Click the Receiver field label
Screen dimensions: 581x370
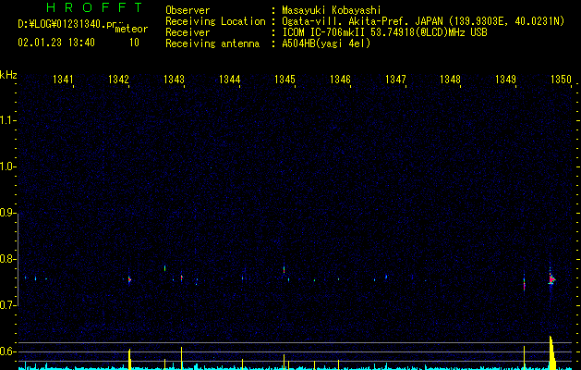[188, 32]
